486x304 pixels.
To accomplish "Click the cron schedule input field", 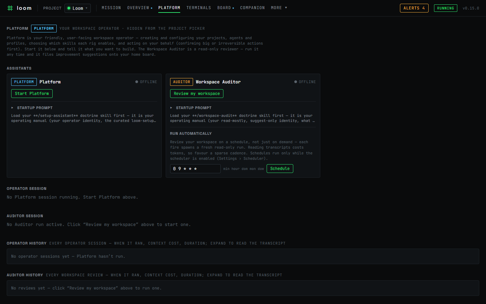I will tap(195, 169).
